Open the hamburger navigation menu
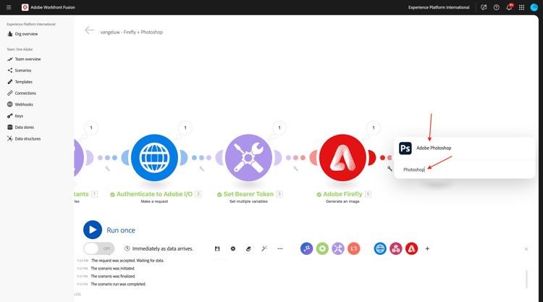The height and width of the screenshot is (302, 543). point(9,7)
